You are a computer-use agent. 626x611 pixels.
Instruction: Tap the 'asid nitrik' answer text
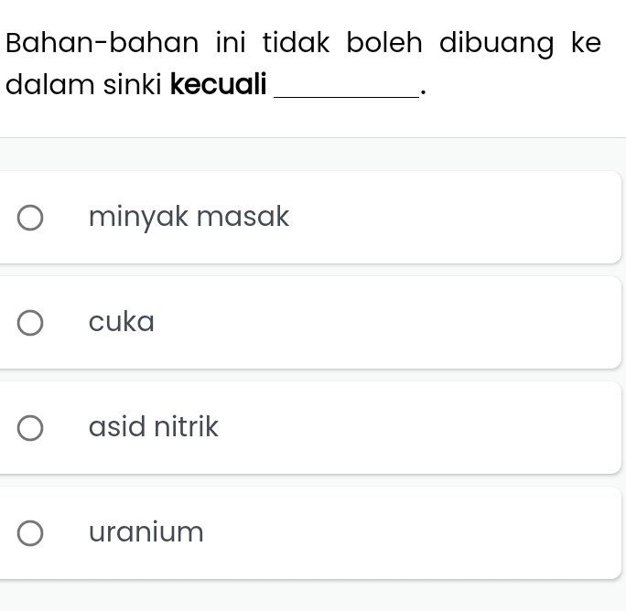[x=154, y=427]
